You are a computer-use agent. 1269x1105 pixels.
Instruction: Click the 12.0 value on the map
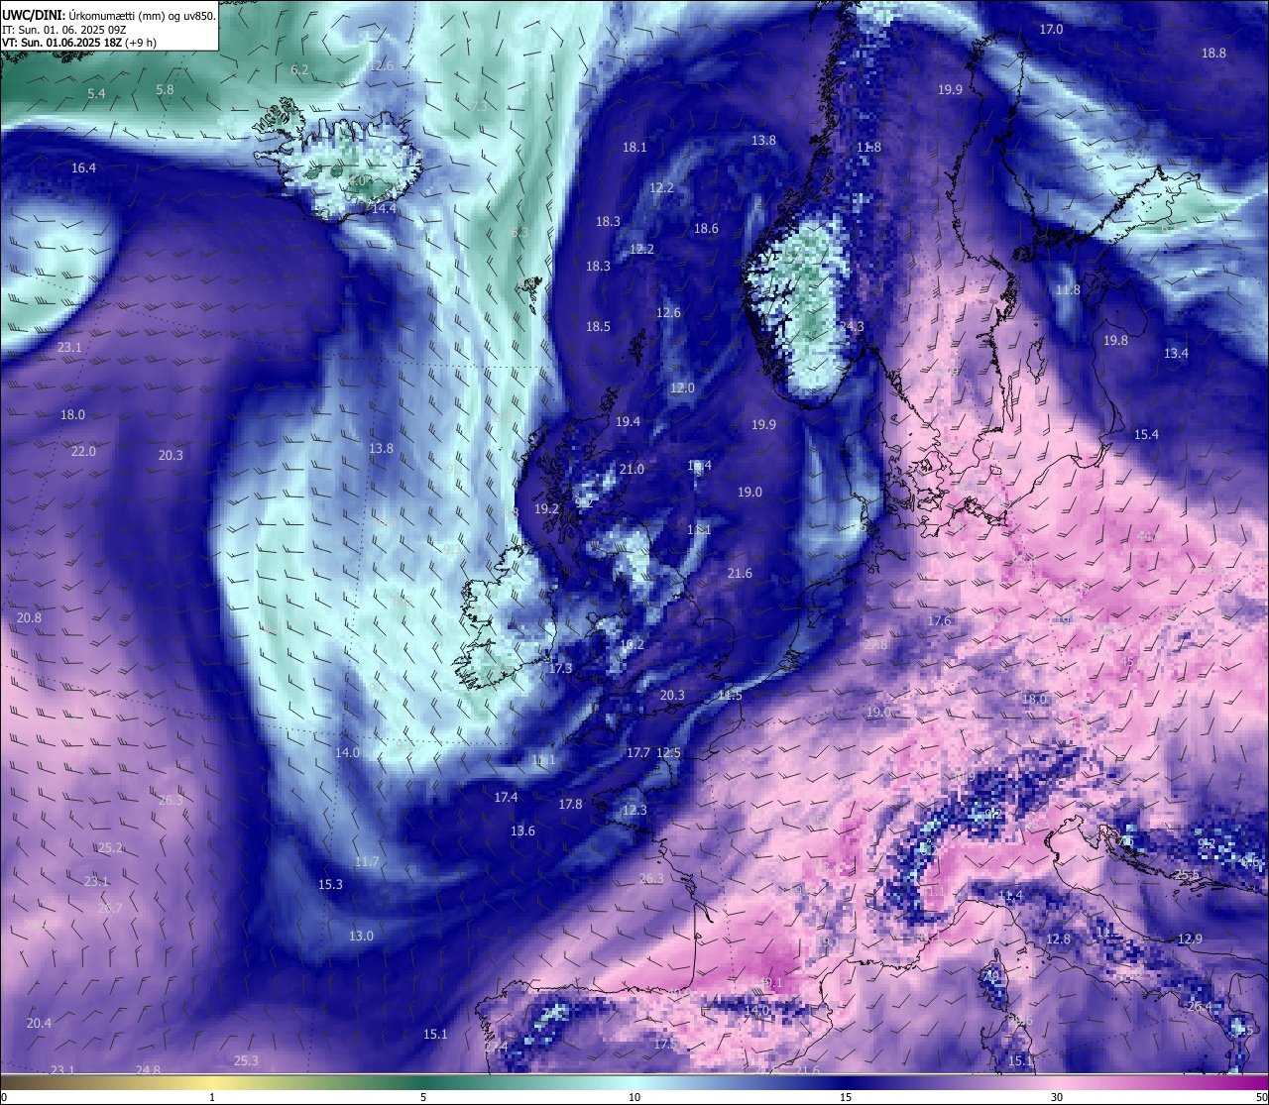pyautogui.click(x=682, y=388)
